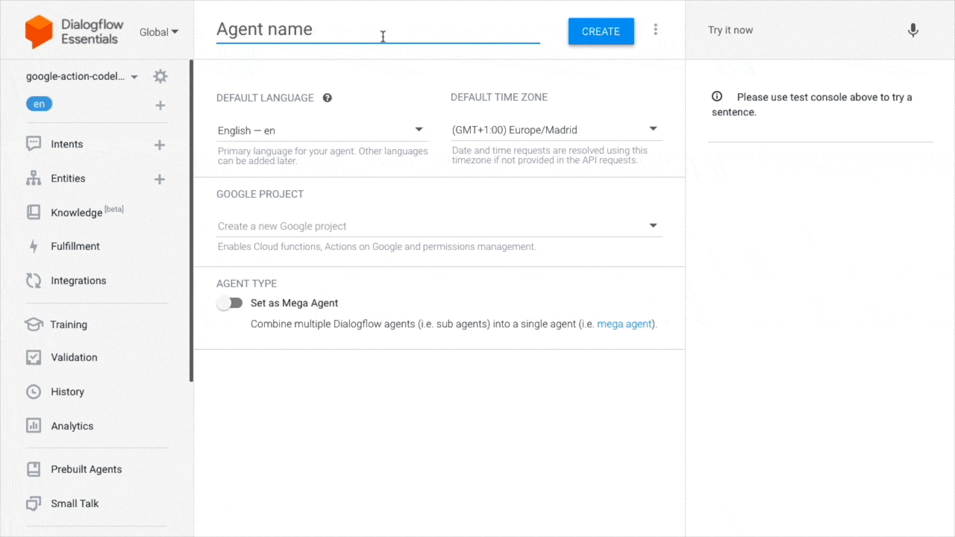Open the three-dot more options menu
This screenshot has height=537, width=955.
click(656, 30)
